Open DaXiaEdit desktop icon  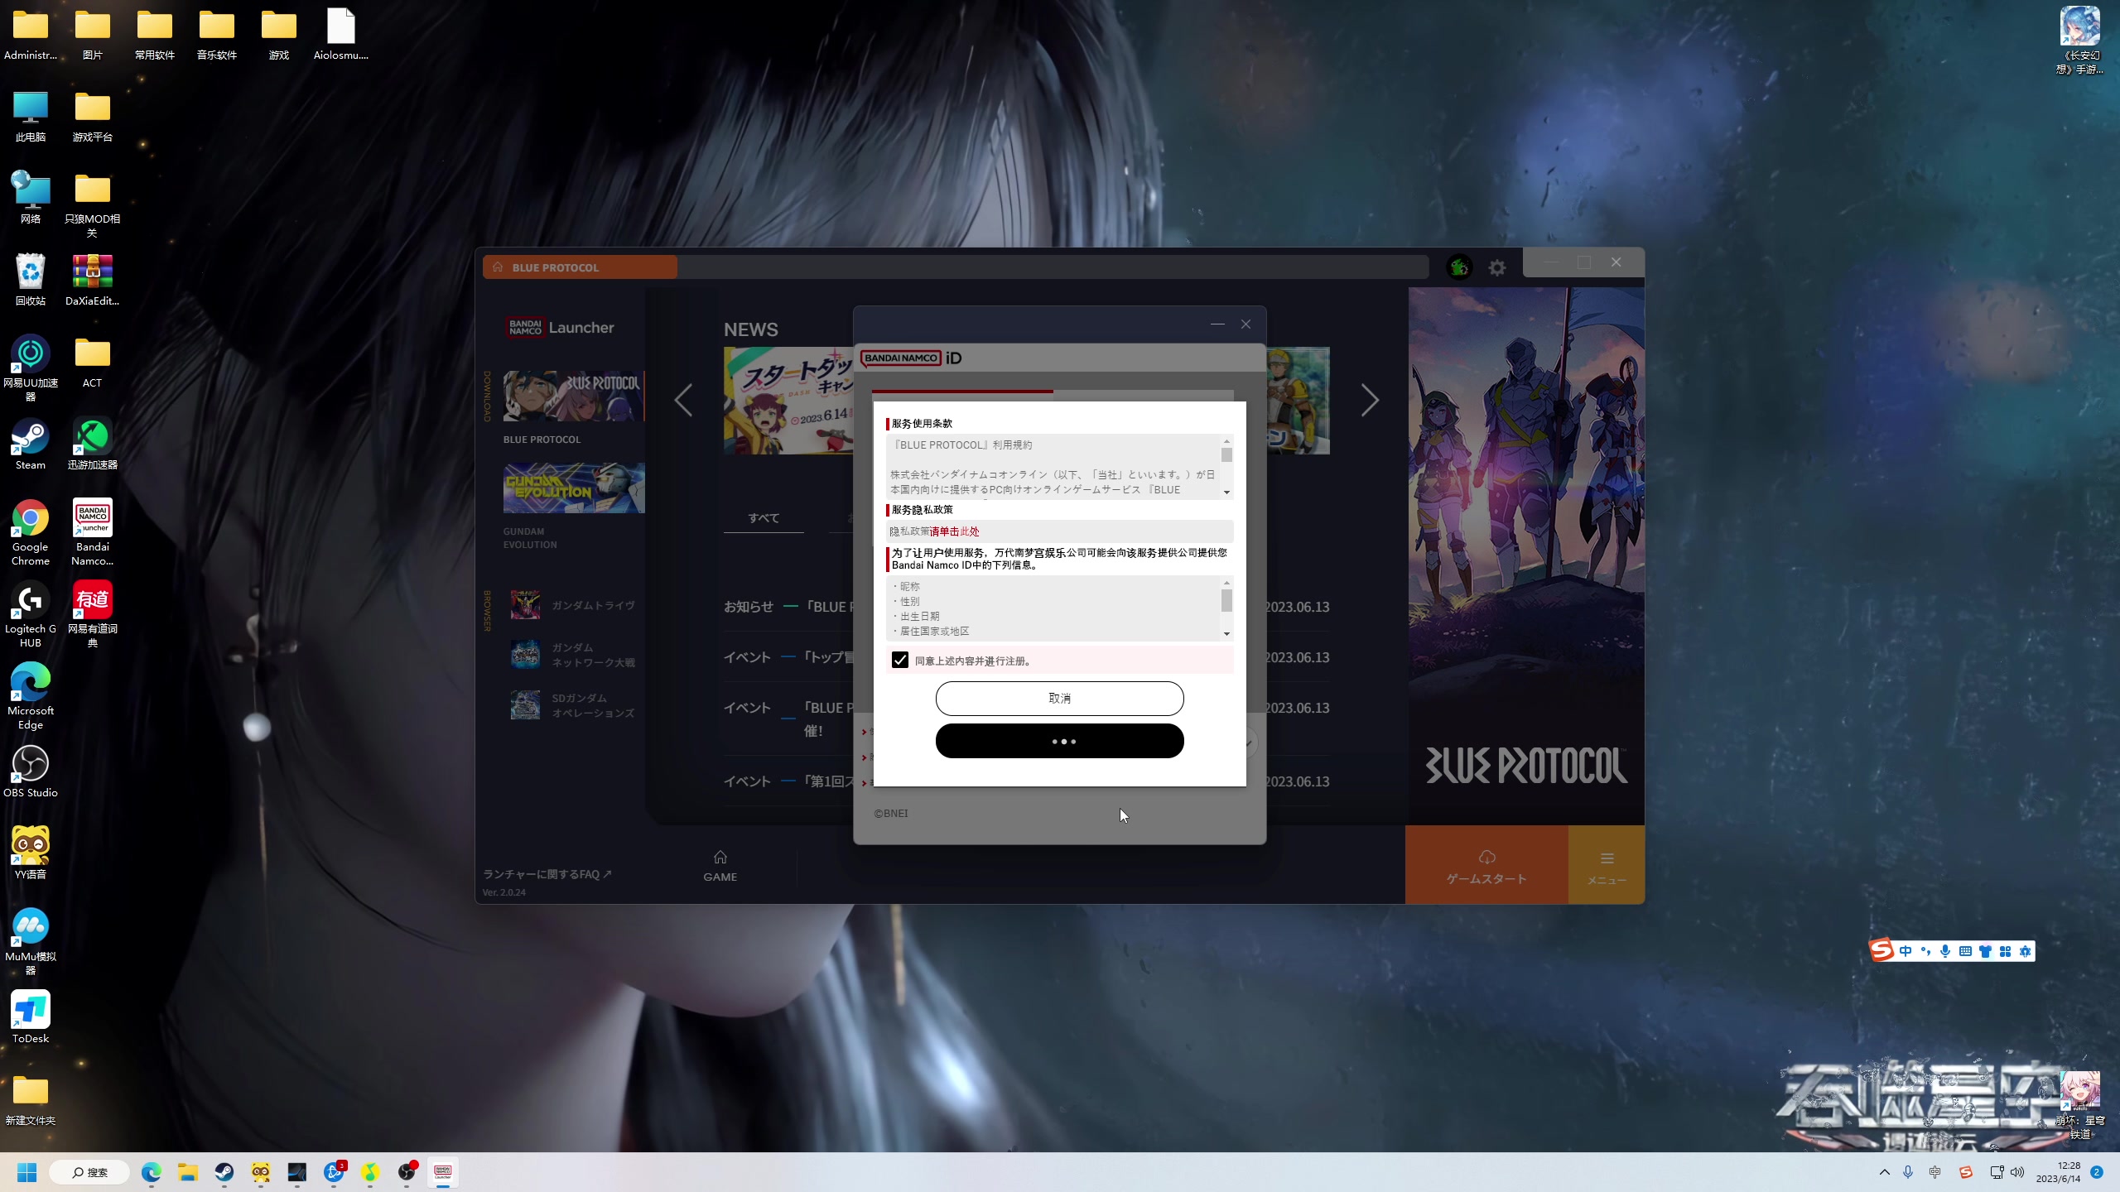93,280
